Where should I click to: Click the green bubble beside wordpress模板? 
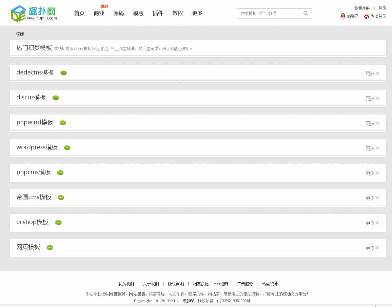[x=67, y=148]
